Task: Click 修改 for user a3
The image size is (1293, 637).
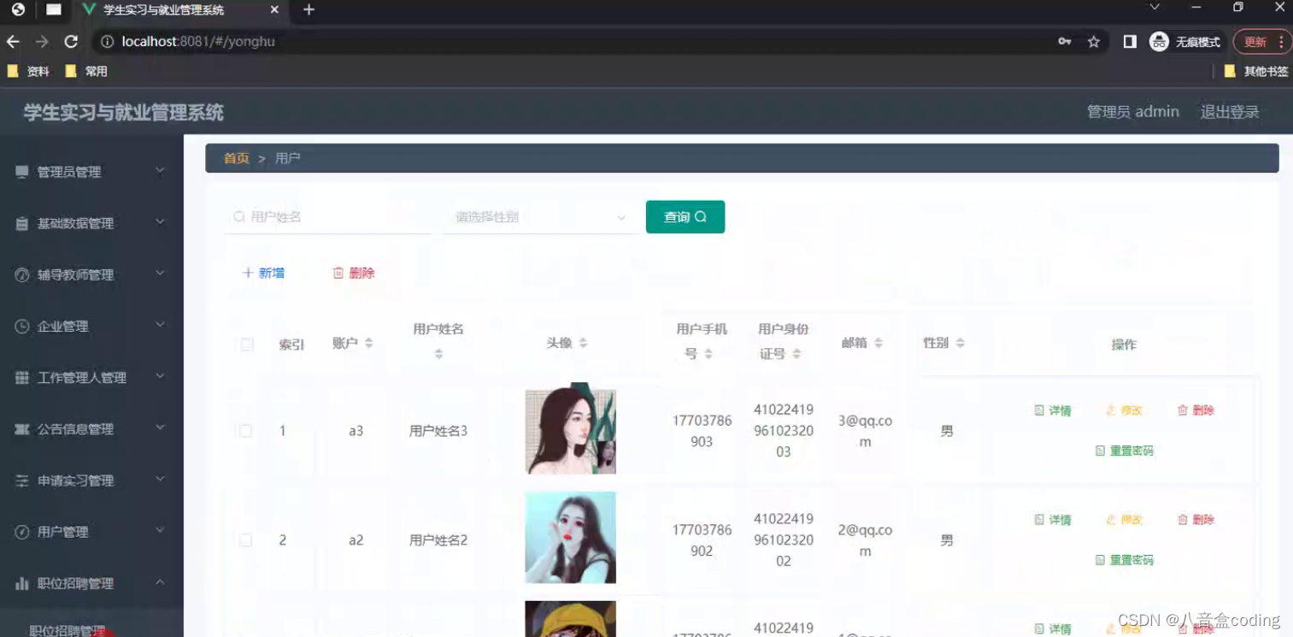Action: click(1125, 410)
